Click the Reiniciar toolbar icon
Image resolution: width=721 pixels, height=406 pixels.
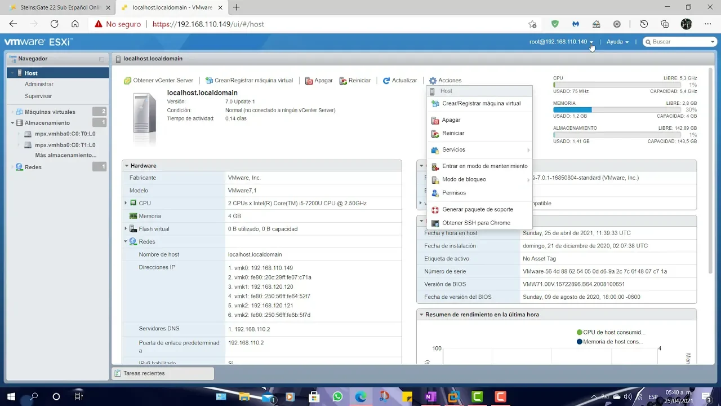point(344,81)
